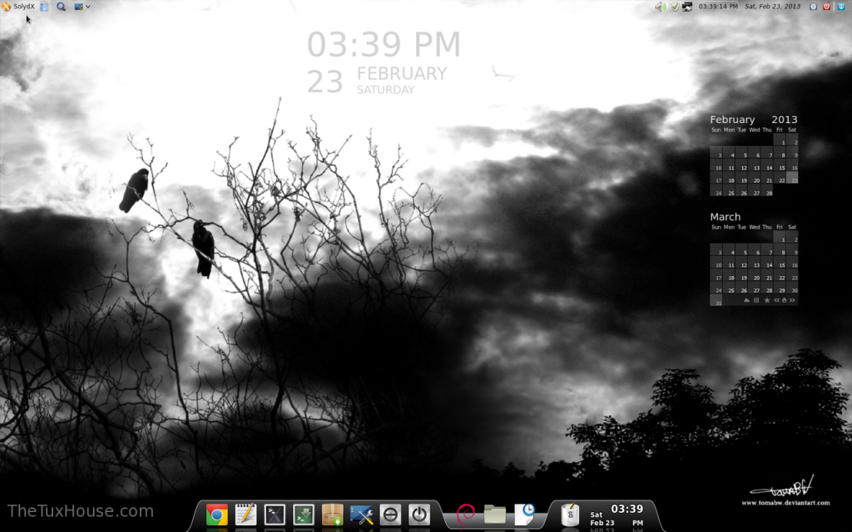This screenshot has height=532, width=852.
Task: Open the settings launcher icon in top panel
Action: point(78,7)
